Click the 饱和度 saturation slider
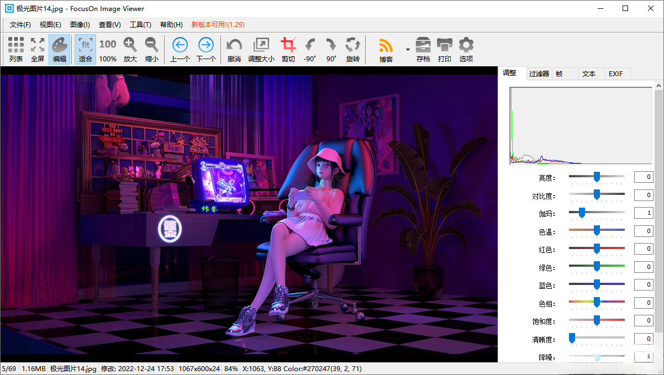The image size is (664, 375). (597, 320)
